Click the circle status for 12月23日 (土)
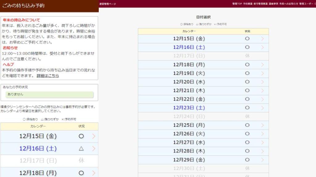Viewport: 316px width, 177px height. (247, 108)
